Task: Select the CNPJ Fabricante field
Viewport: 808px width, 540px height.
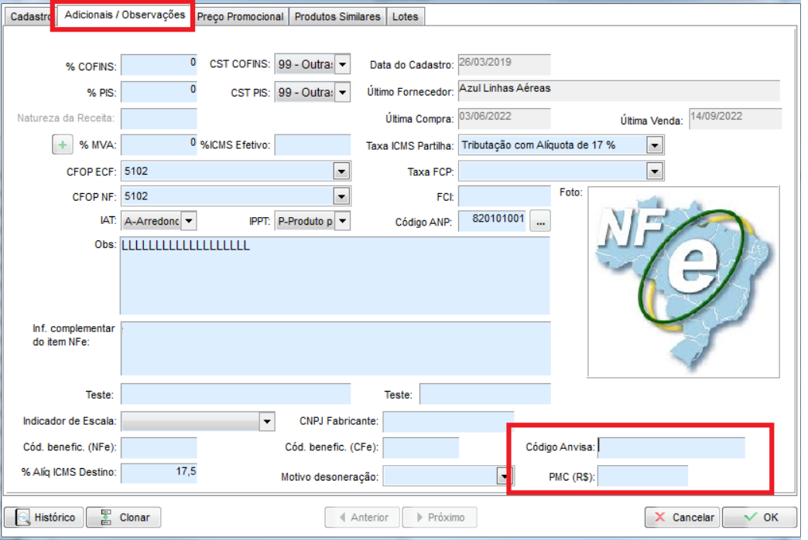Action: (x=447, y=422)
